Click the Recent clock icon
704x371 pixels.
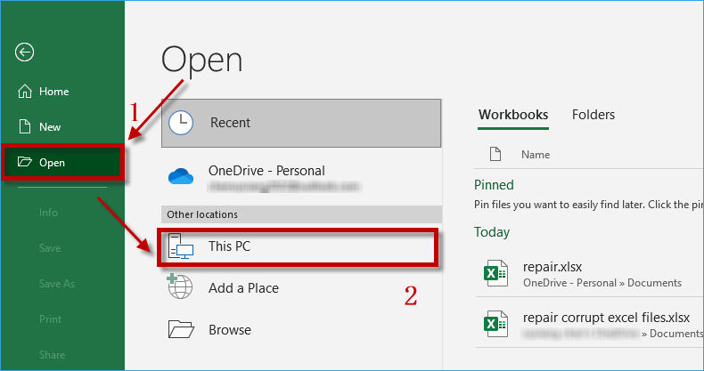pos(181,123)
